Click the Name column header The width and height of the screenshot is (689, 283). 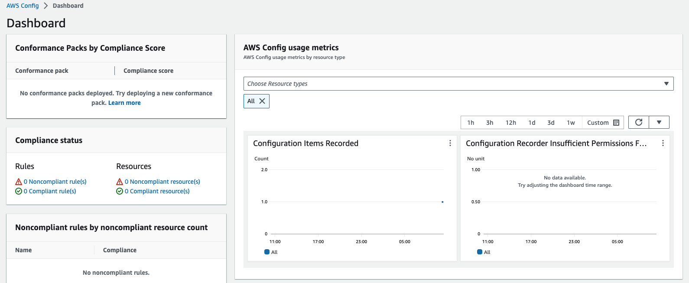(23, 250)
